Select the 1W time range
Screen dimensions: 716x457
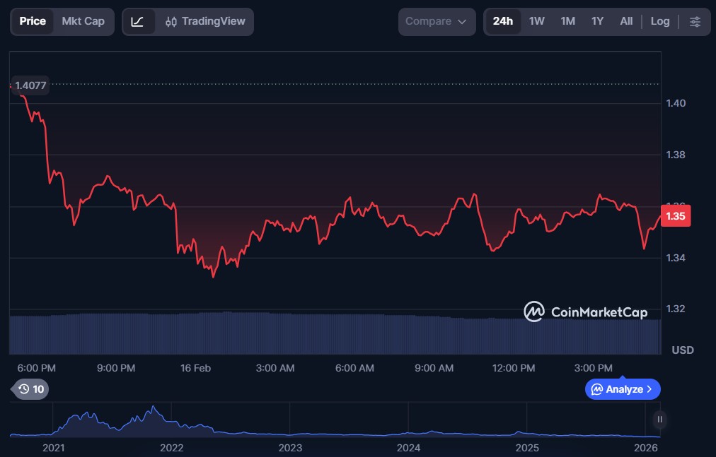[x=537, y=22]
